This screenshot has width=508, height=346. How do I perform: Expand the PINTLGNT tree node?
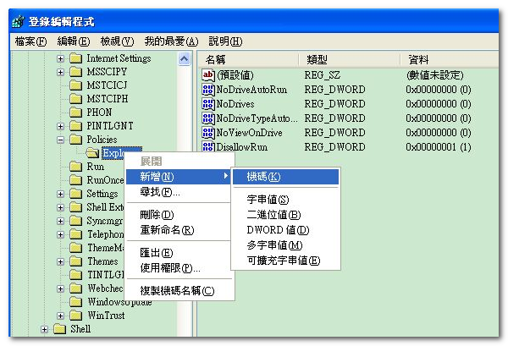point(61,126)
